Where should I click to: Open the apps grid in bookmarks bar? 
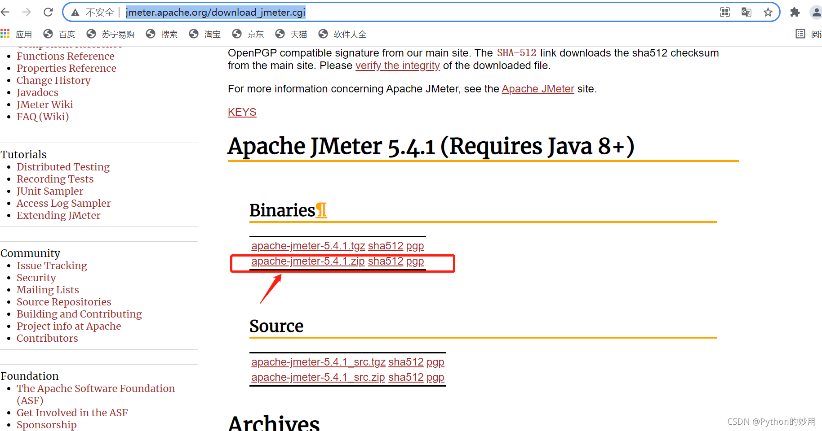[16, 34]
